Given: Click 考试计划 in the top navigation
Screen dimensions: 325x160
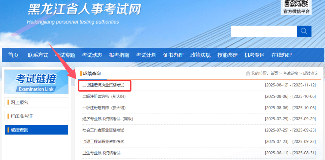Looking at the screenshot, I should tap(146, 55).
